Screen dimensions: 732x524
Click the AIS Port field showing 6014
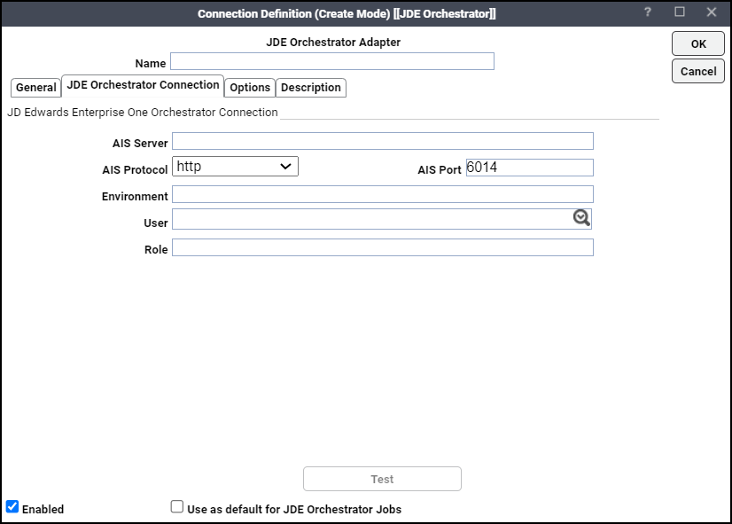click(x=530, y=168)
